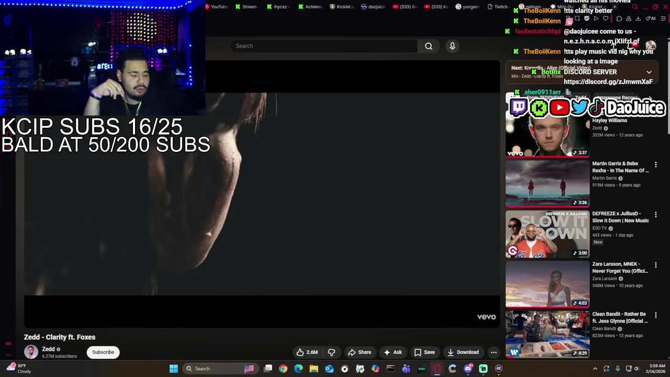Open the AI icon in browser toolbar

[x=651, y=18]
